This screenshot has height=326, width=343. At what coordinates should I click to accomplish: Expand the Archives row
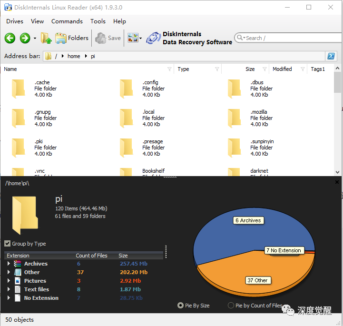coord(9,264)
